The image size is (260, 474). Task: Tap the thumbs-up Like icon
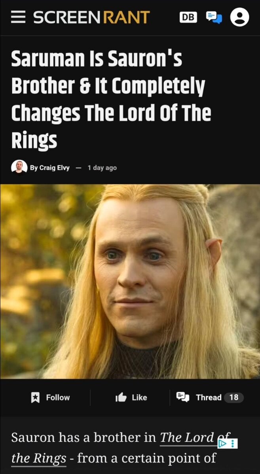pos(121,397)
